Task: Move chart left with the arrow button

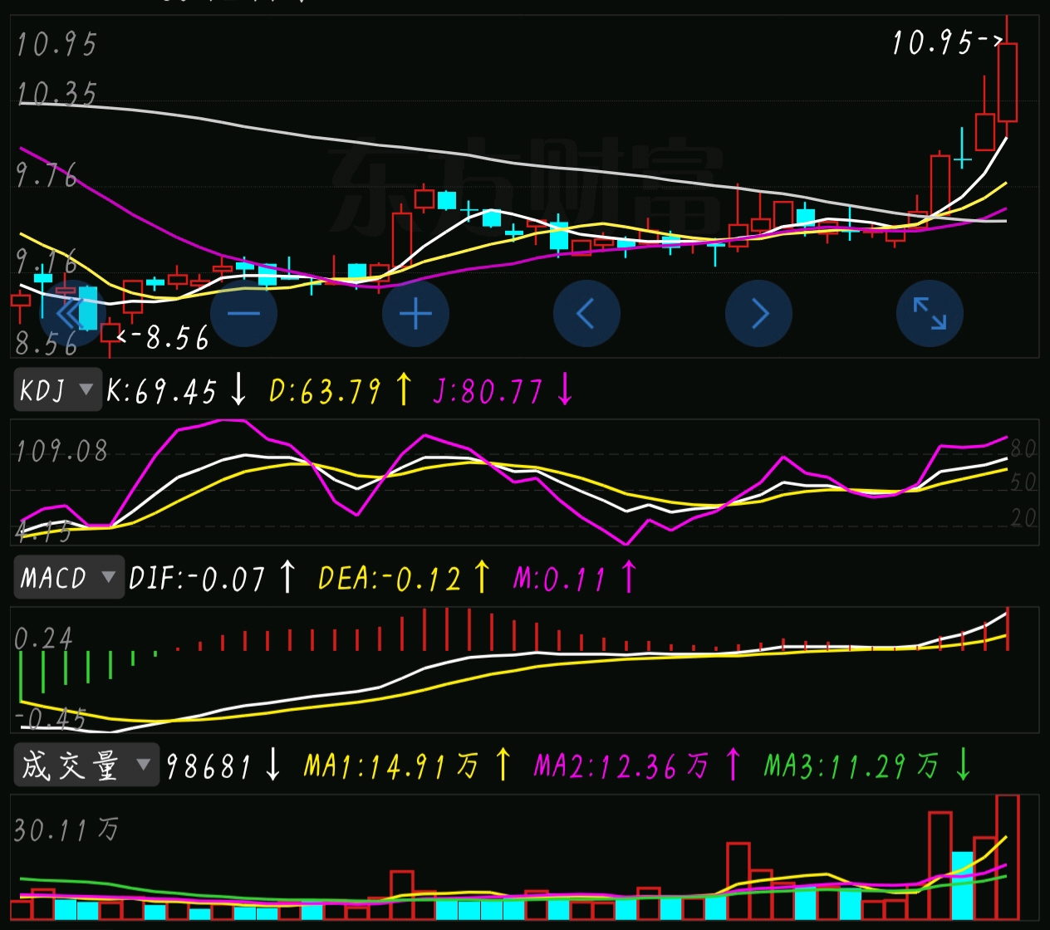Action: [x=586, y=314]
